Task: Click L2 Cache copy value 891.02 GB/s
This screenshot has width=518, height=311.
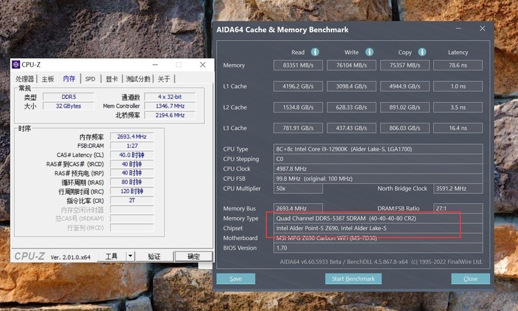Action: 405,107
